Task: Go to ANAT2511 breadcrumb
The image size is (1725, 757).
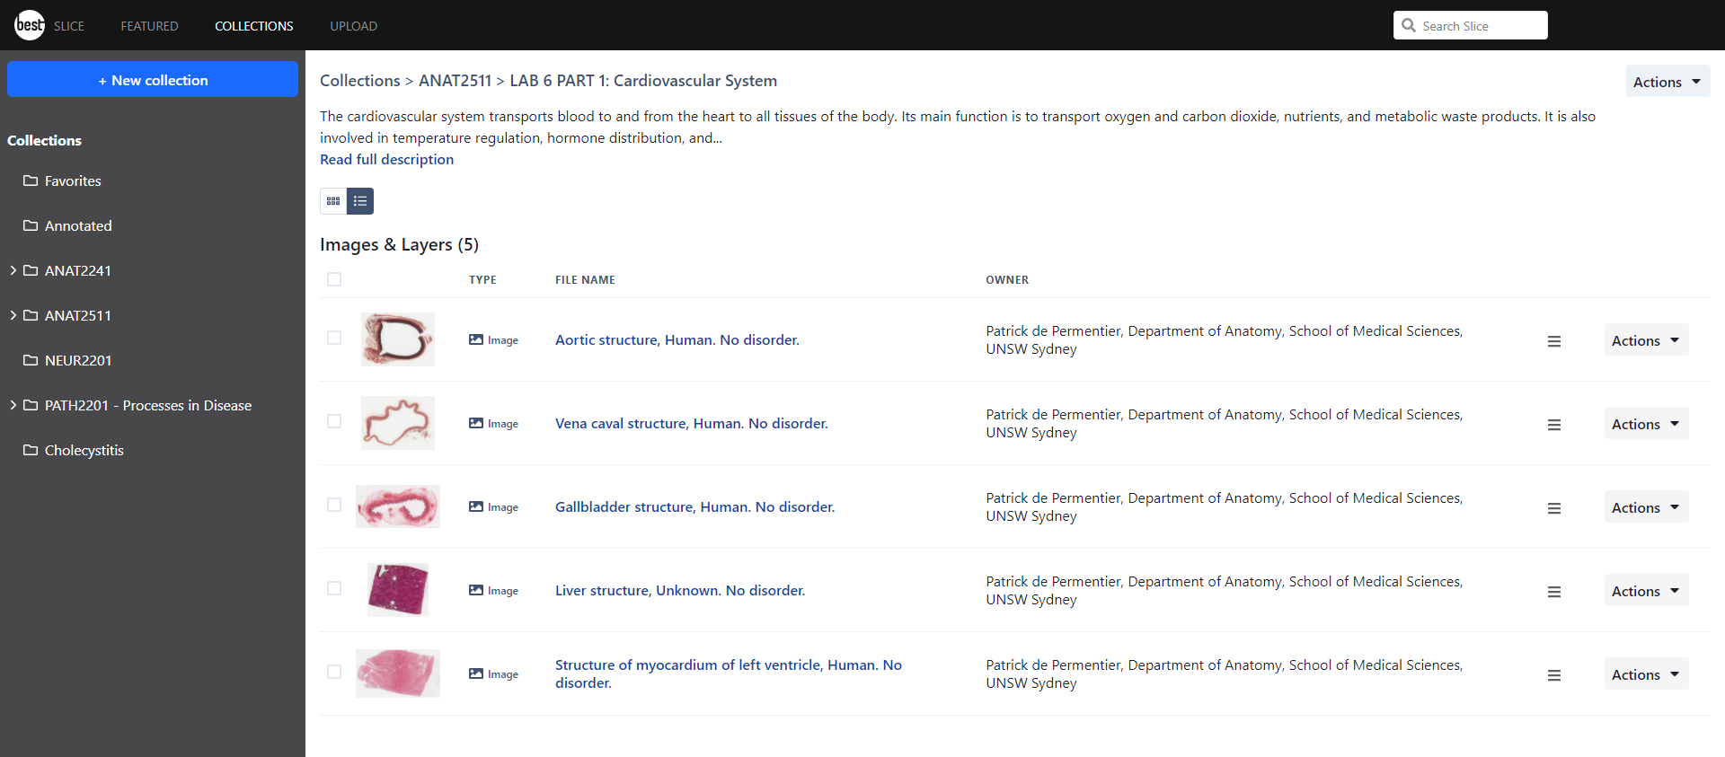Action: [455, 81]
